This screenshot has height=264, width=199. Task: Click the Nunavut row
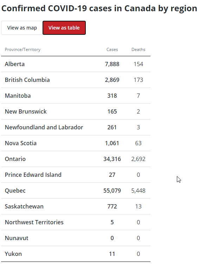point(76,238)
